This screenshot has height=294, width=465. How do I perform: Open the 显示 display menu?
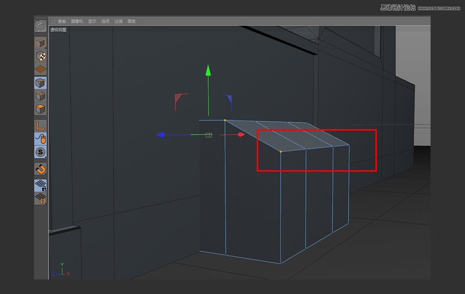click(92, 21)
